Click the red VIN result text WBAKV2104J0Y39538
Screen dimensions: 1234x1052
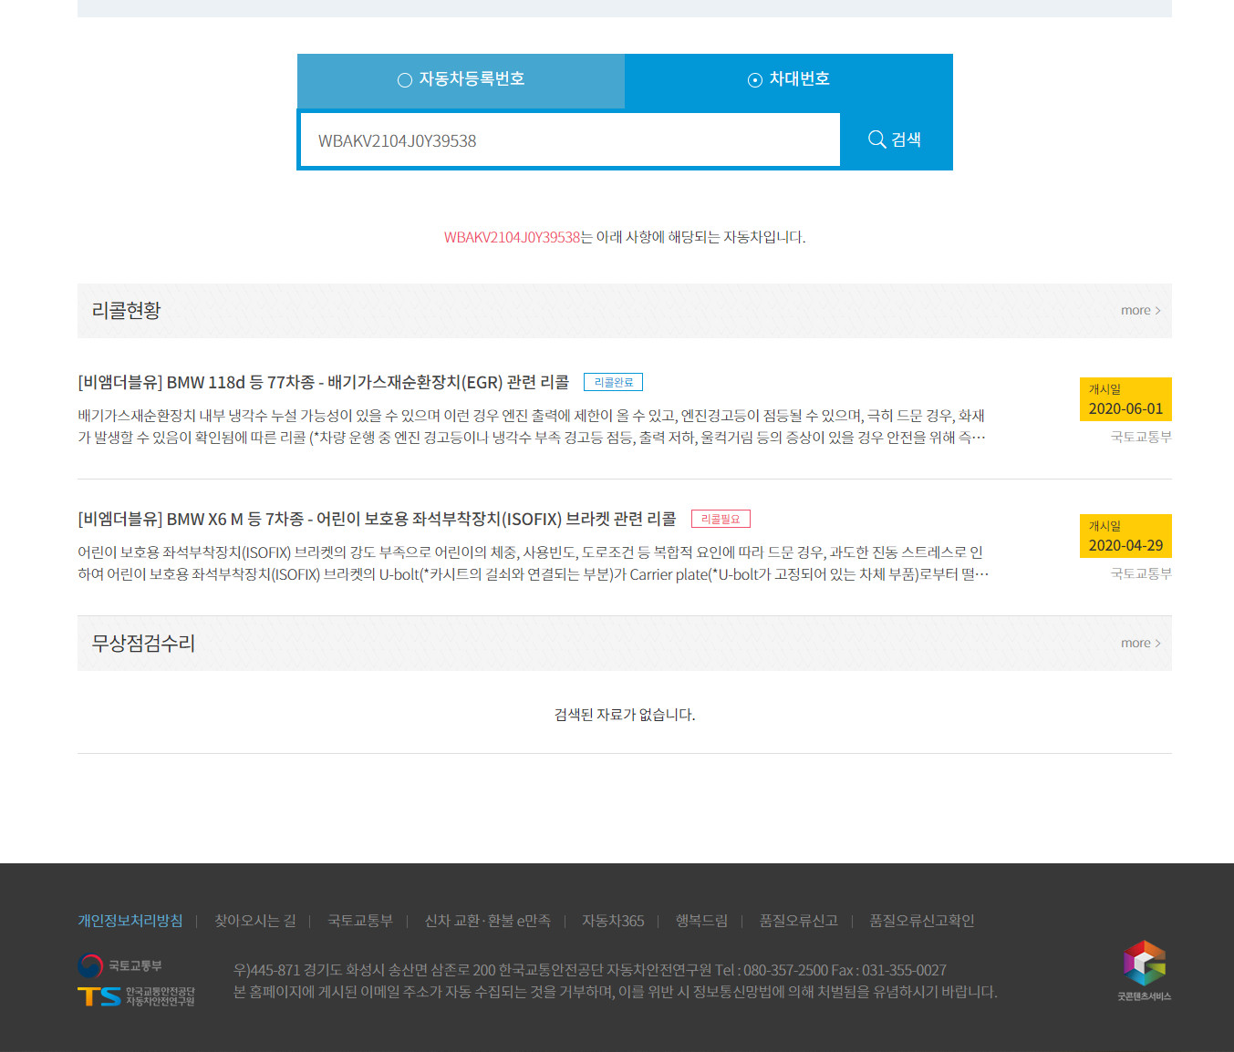pyautogui.click(x=512, y=237)
